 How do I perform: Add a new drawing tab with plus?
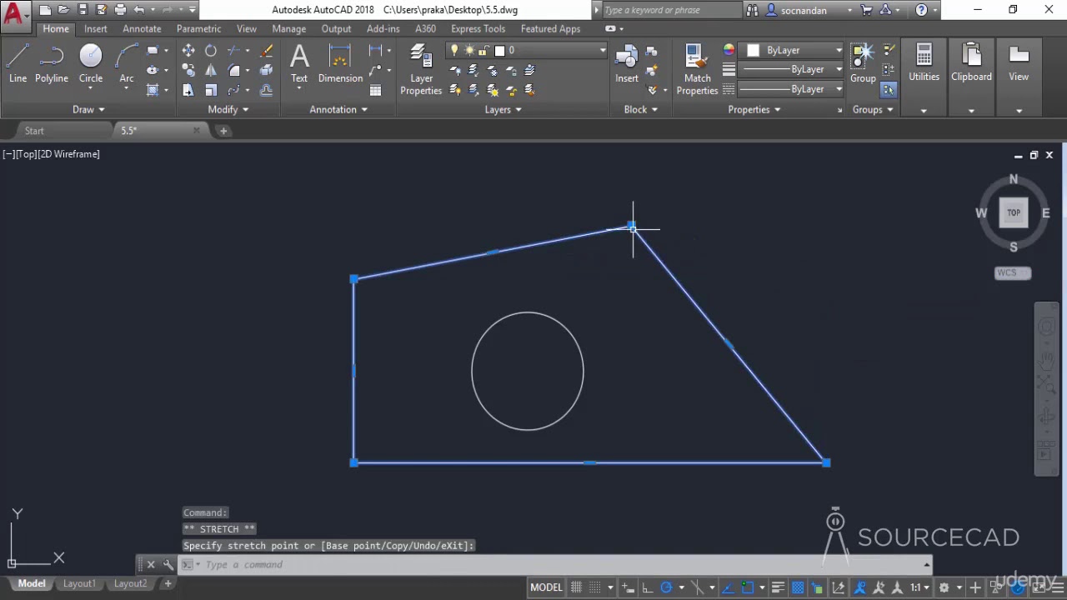[x=223, y=131]
